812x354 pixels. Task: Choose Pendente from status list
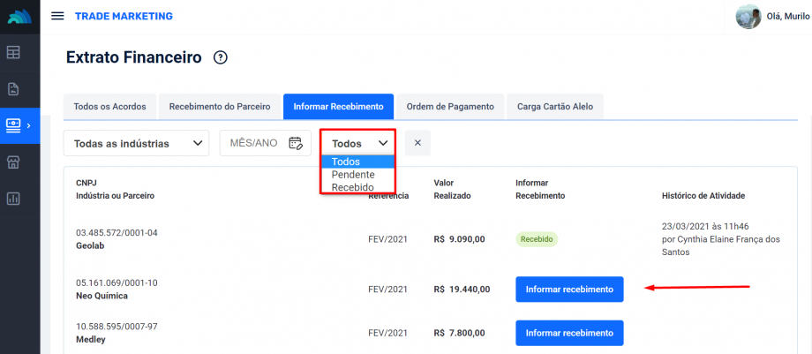point(352,175)
